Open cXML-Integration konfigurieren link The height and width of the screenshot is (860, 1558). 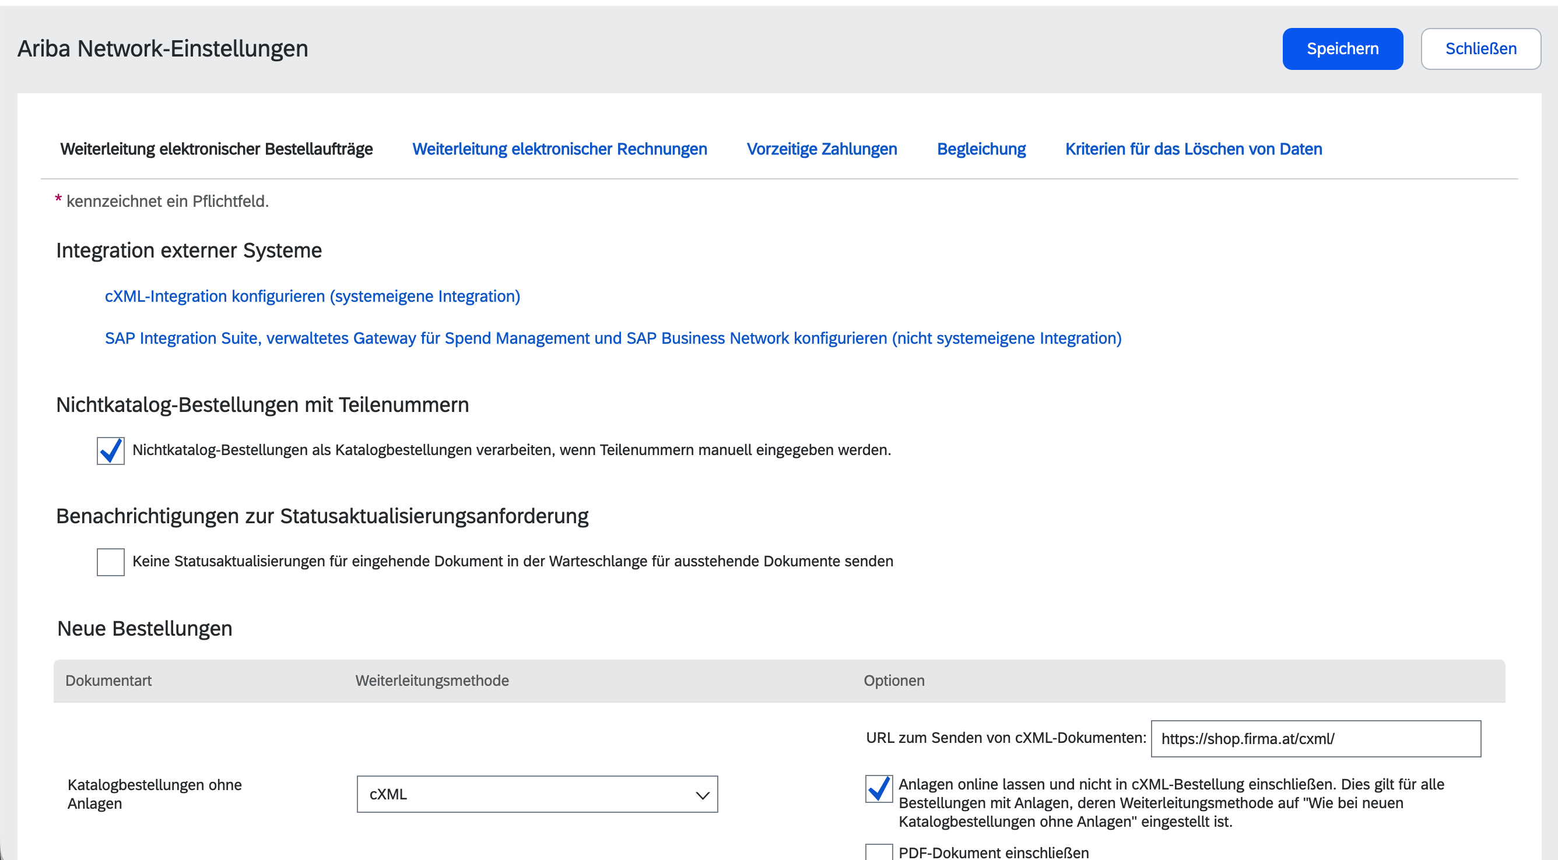pos(313,296)
